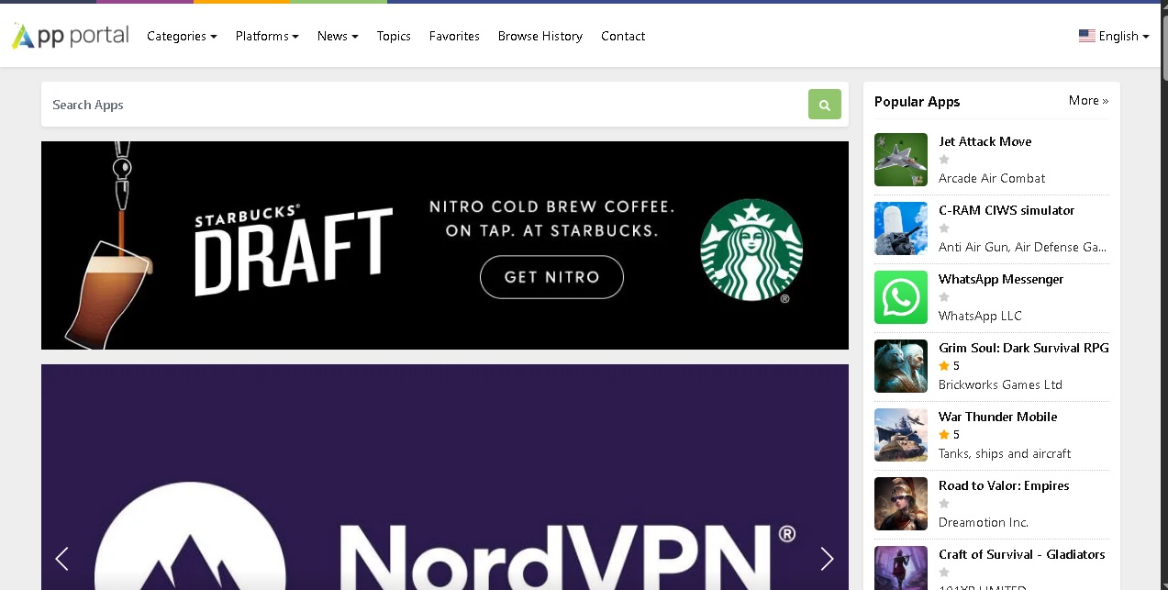Open Craft of Survival - Gladiators link
Viewport: 1168px width, 590px height.
pos(1021,554)
